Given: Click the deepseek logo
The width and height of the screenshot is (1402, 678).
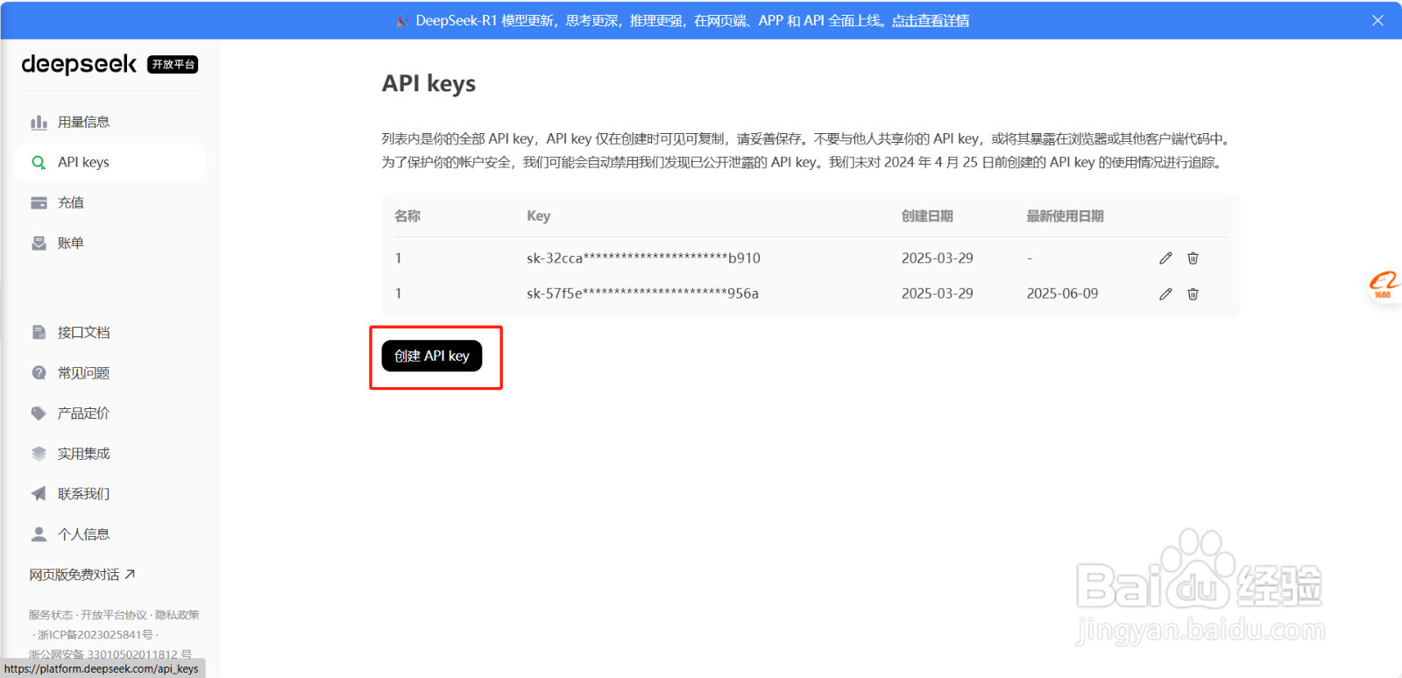Looking at the screenshot, I should 79,64.
